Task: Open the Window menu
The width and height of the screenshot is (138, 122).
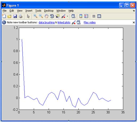Action: pyautogui.click(x=61, y=11)
